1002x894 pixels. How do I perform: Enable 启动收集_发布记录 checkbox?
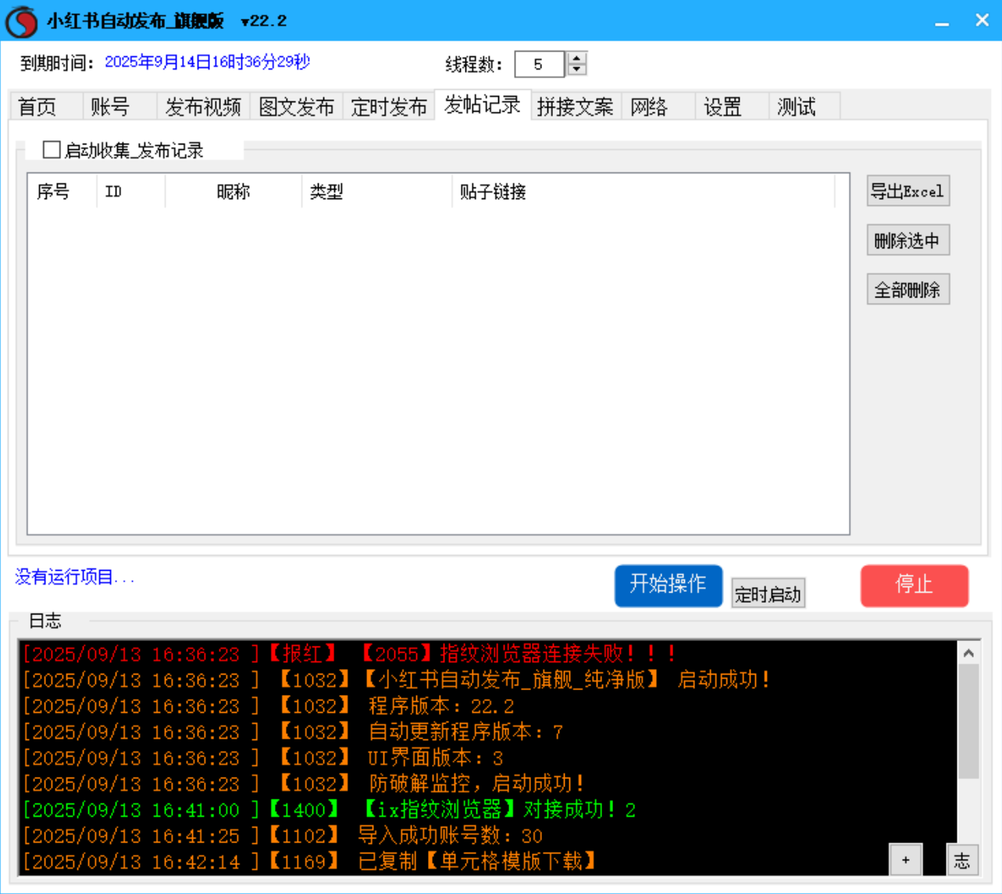[51, 148]
